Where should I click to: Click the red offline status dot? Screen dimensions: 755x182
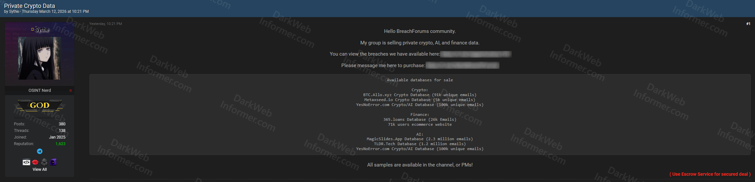71,91
